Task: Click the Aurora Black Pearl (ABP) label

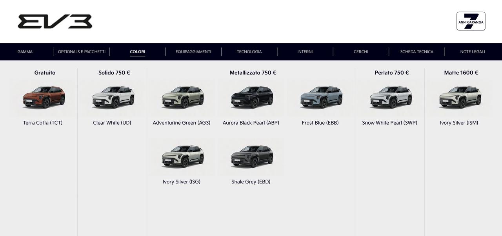Action: click(251, 123)
